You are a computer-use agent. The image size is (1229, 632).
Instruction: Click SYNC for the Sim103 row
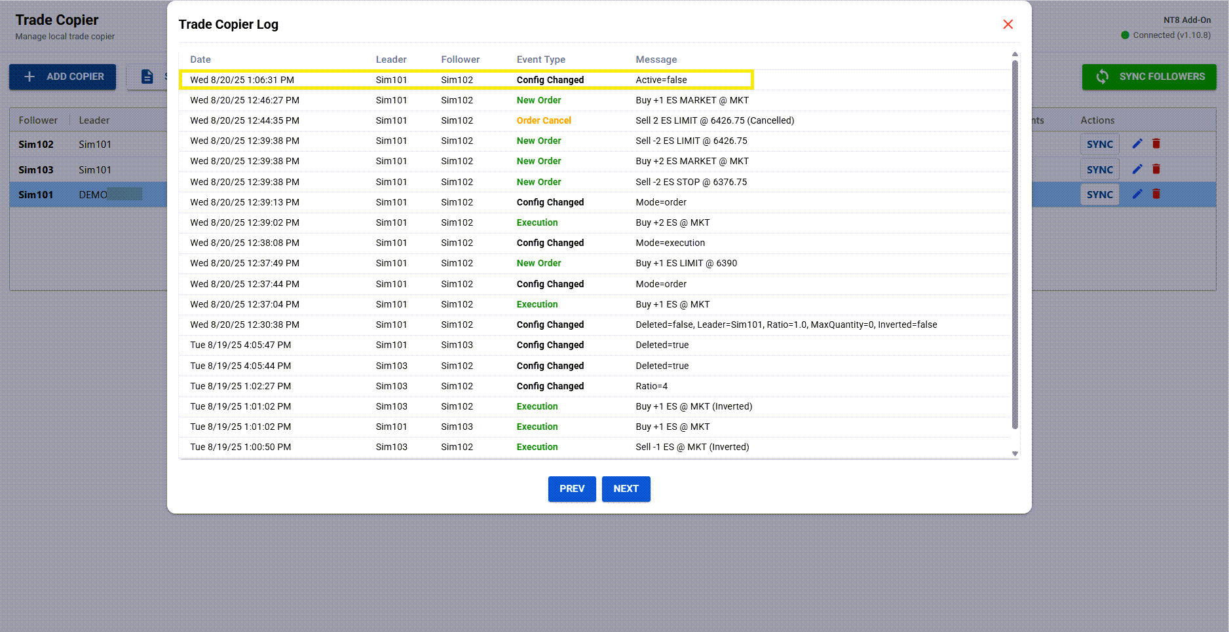click(1099, 169)
